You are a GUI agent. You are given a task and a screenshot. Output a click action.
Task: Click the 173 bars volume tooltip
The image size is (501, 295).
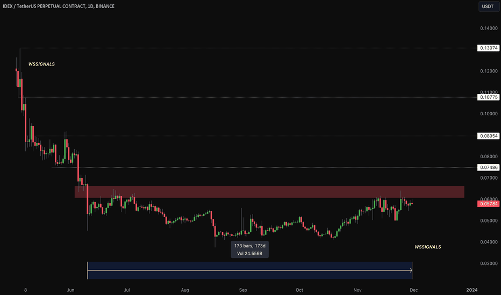[x=249, y=250]
